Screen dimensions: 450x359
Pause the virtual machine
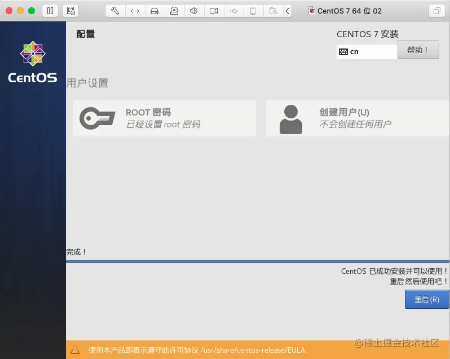pos(50,11)
